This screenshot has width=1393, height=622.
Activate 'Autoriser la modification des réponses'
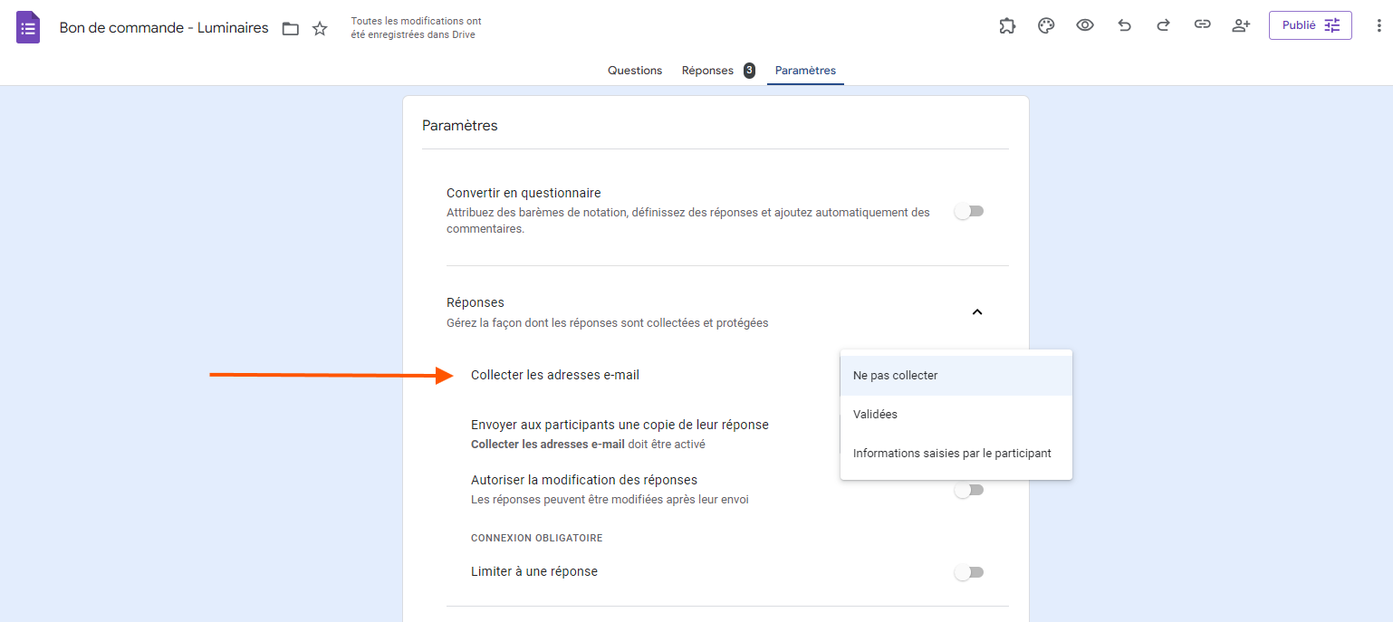[x=969, y=489]
